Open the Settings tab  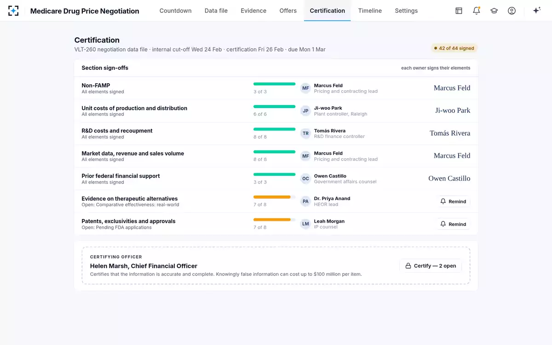point(406,11)
